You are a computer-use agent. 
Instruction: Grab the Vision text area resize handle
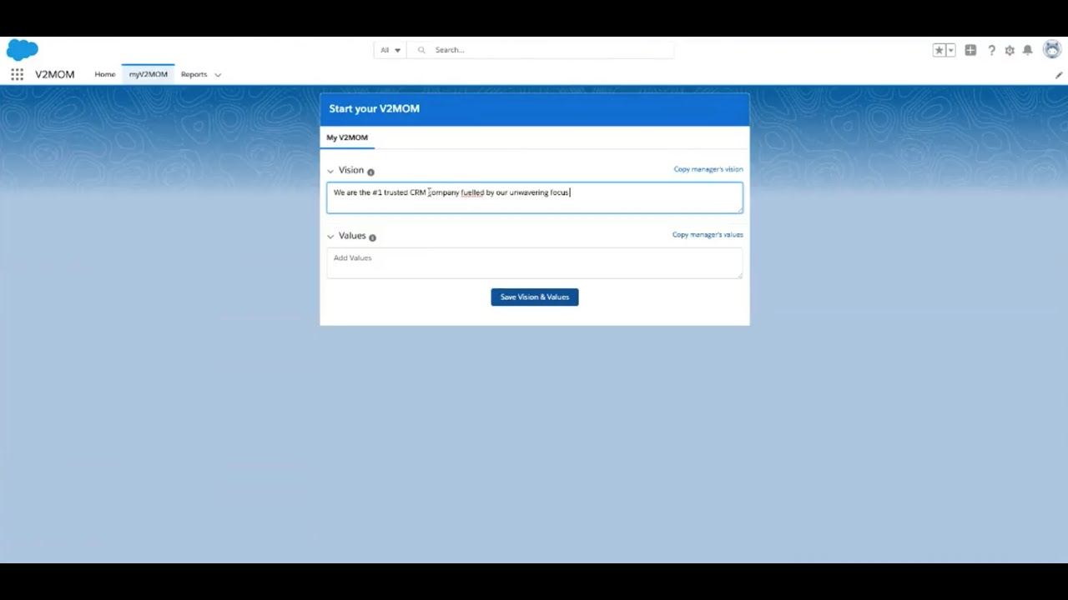point(739,210)
